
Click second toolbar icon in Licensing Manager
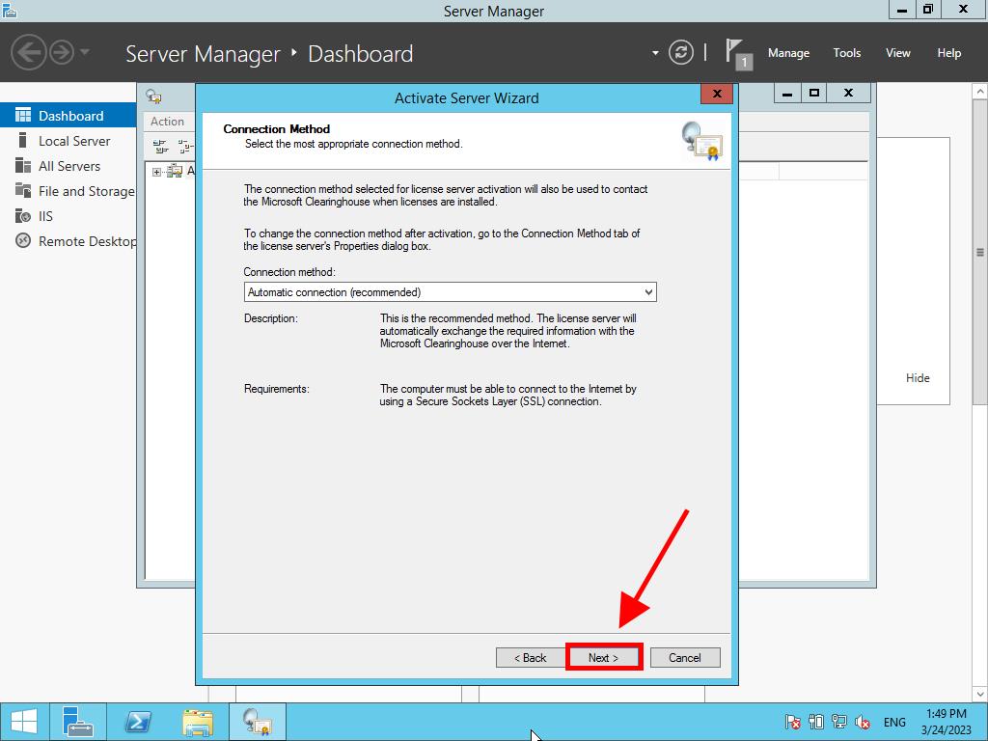pos(185,147)
